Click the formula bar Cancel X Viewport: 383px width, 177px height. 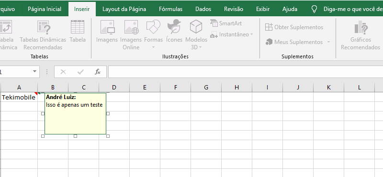tap(63, 72)
